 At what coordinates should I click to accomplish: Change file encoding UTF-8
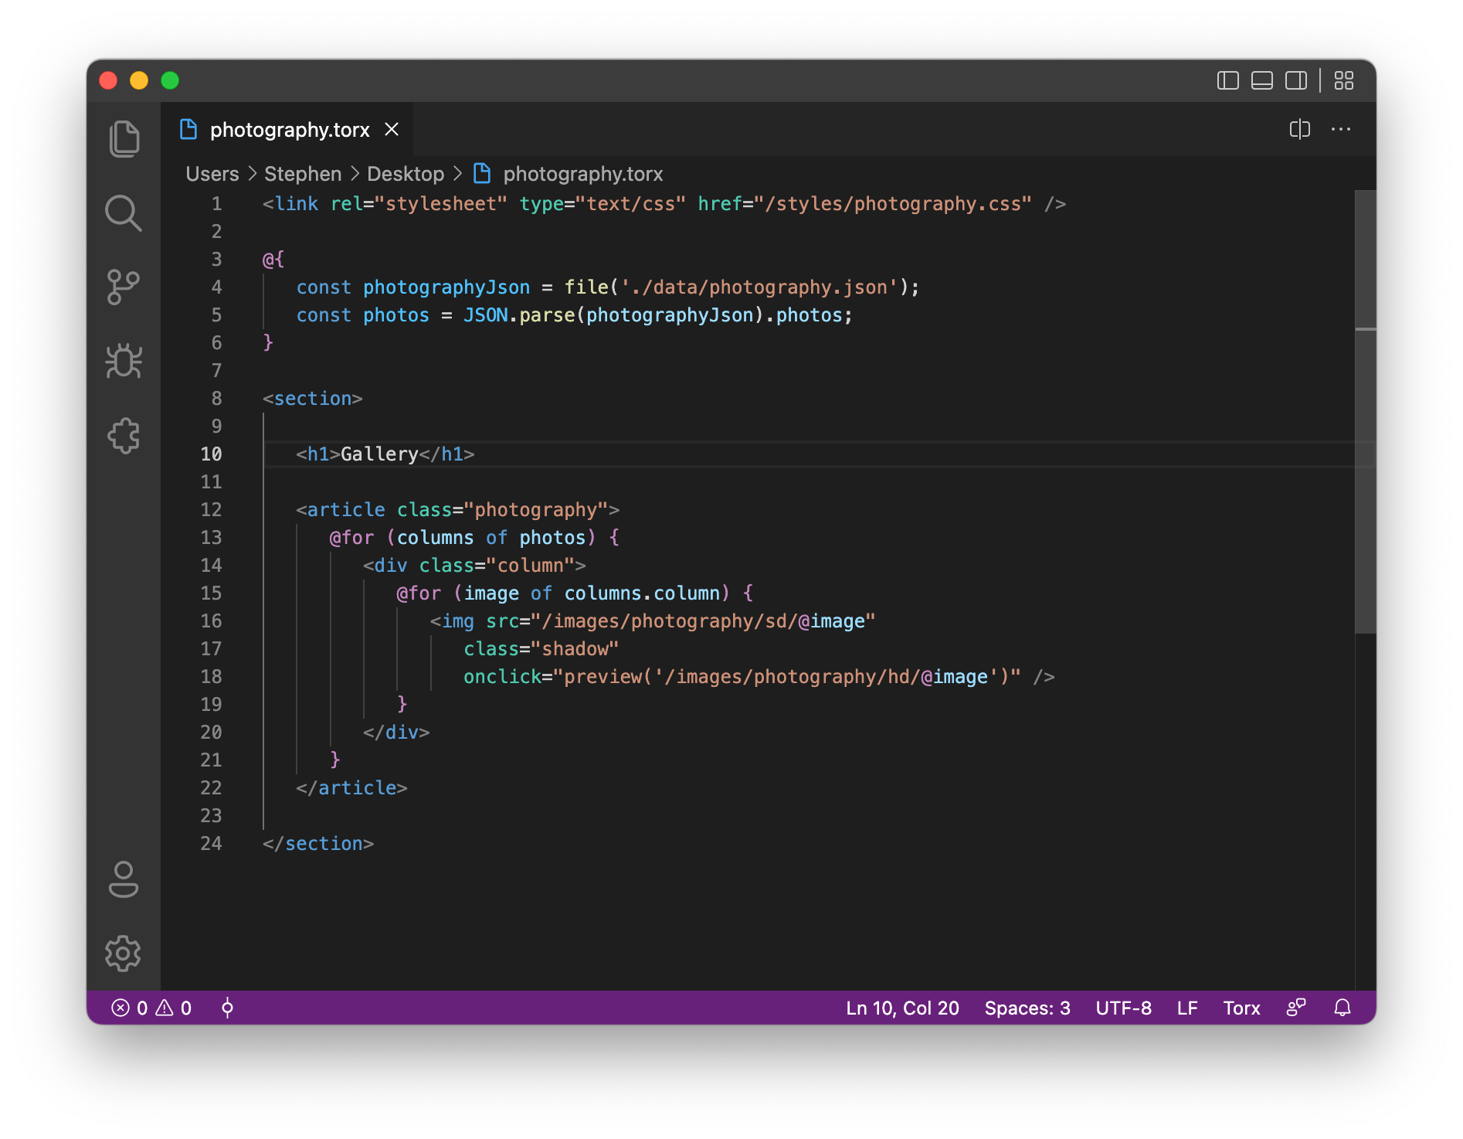[x=1123, y=1008]
